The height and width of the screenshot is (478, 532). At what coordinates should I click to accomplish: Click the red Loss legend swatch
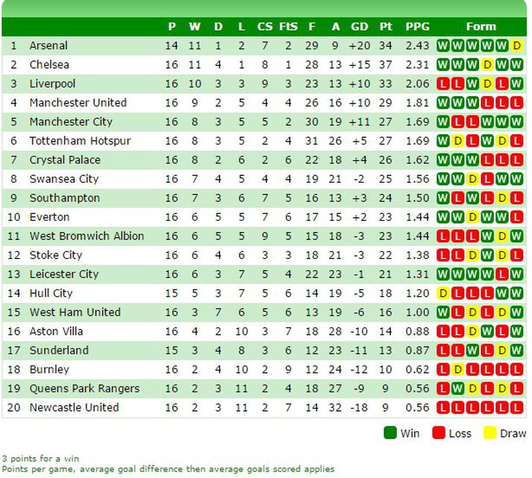click(x=437, y=433)
